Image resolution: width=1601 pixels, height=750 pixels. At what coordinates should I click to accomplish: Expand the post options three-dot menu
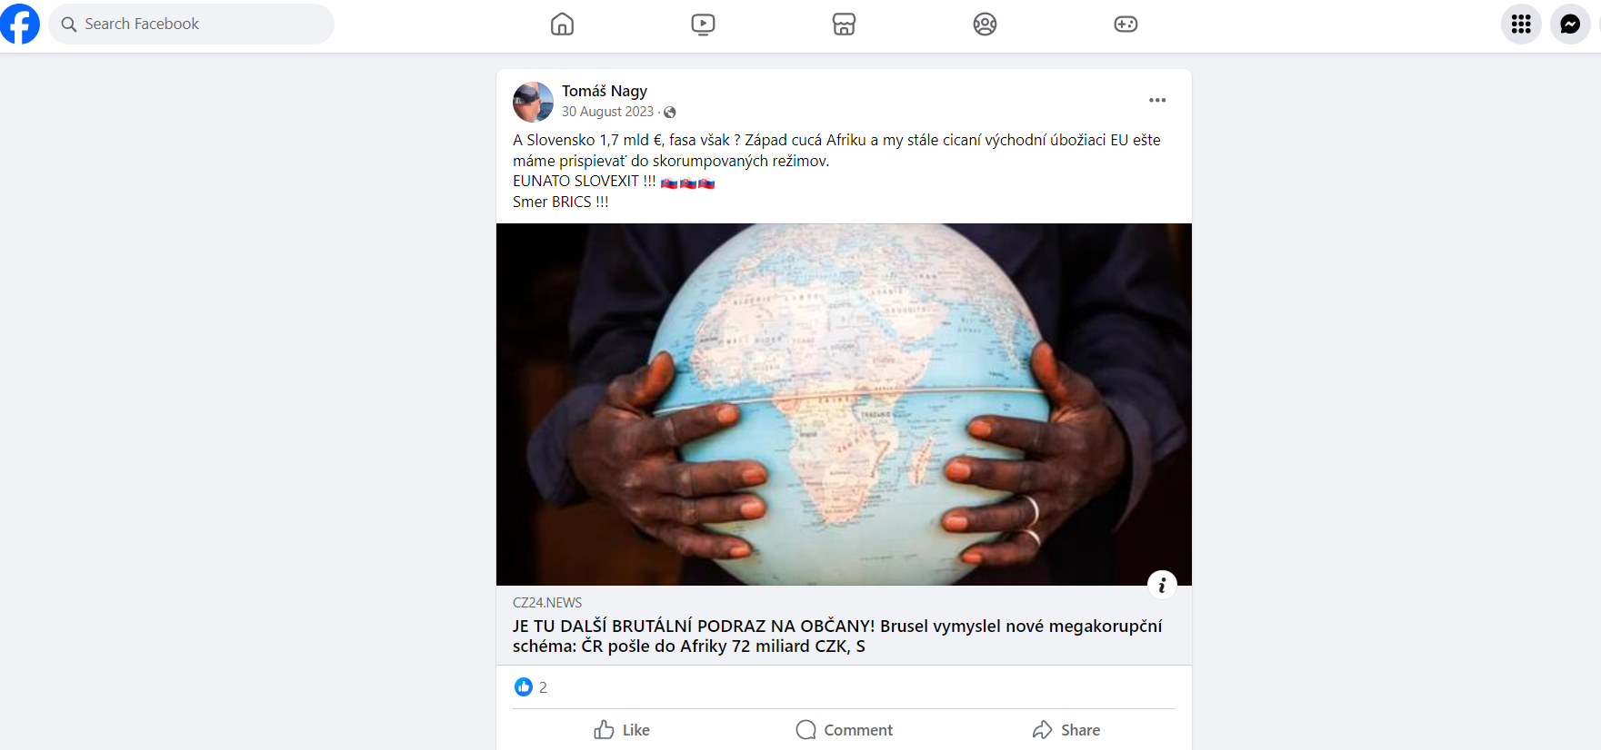coord(1156,100)
